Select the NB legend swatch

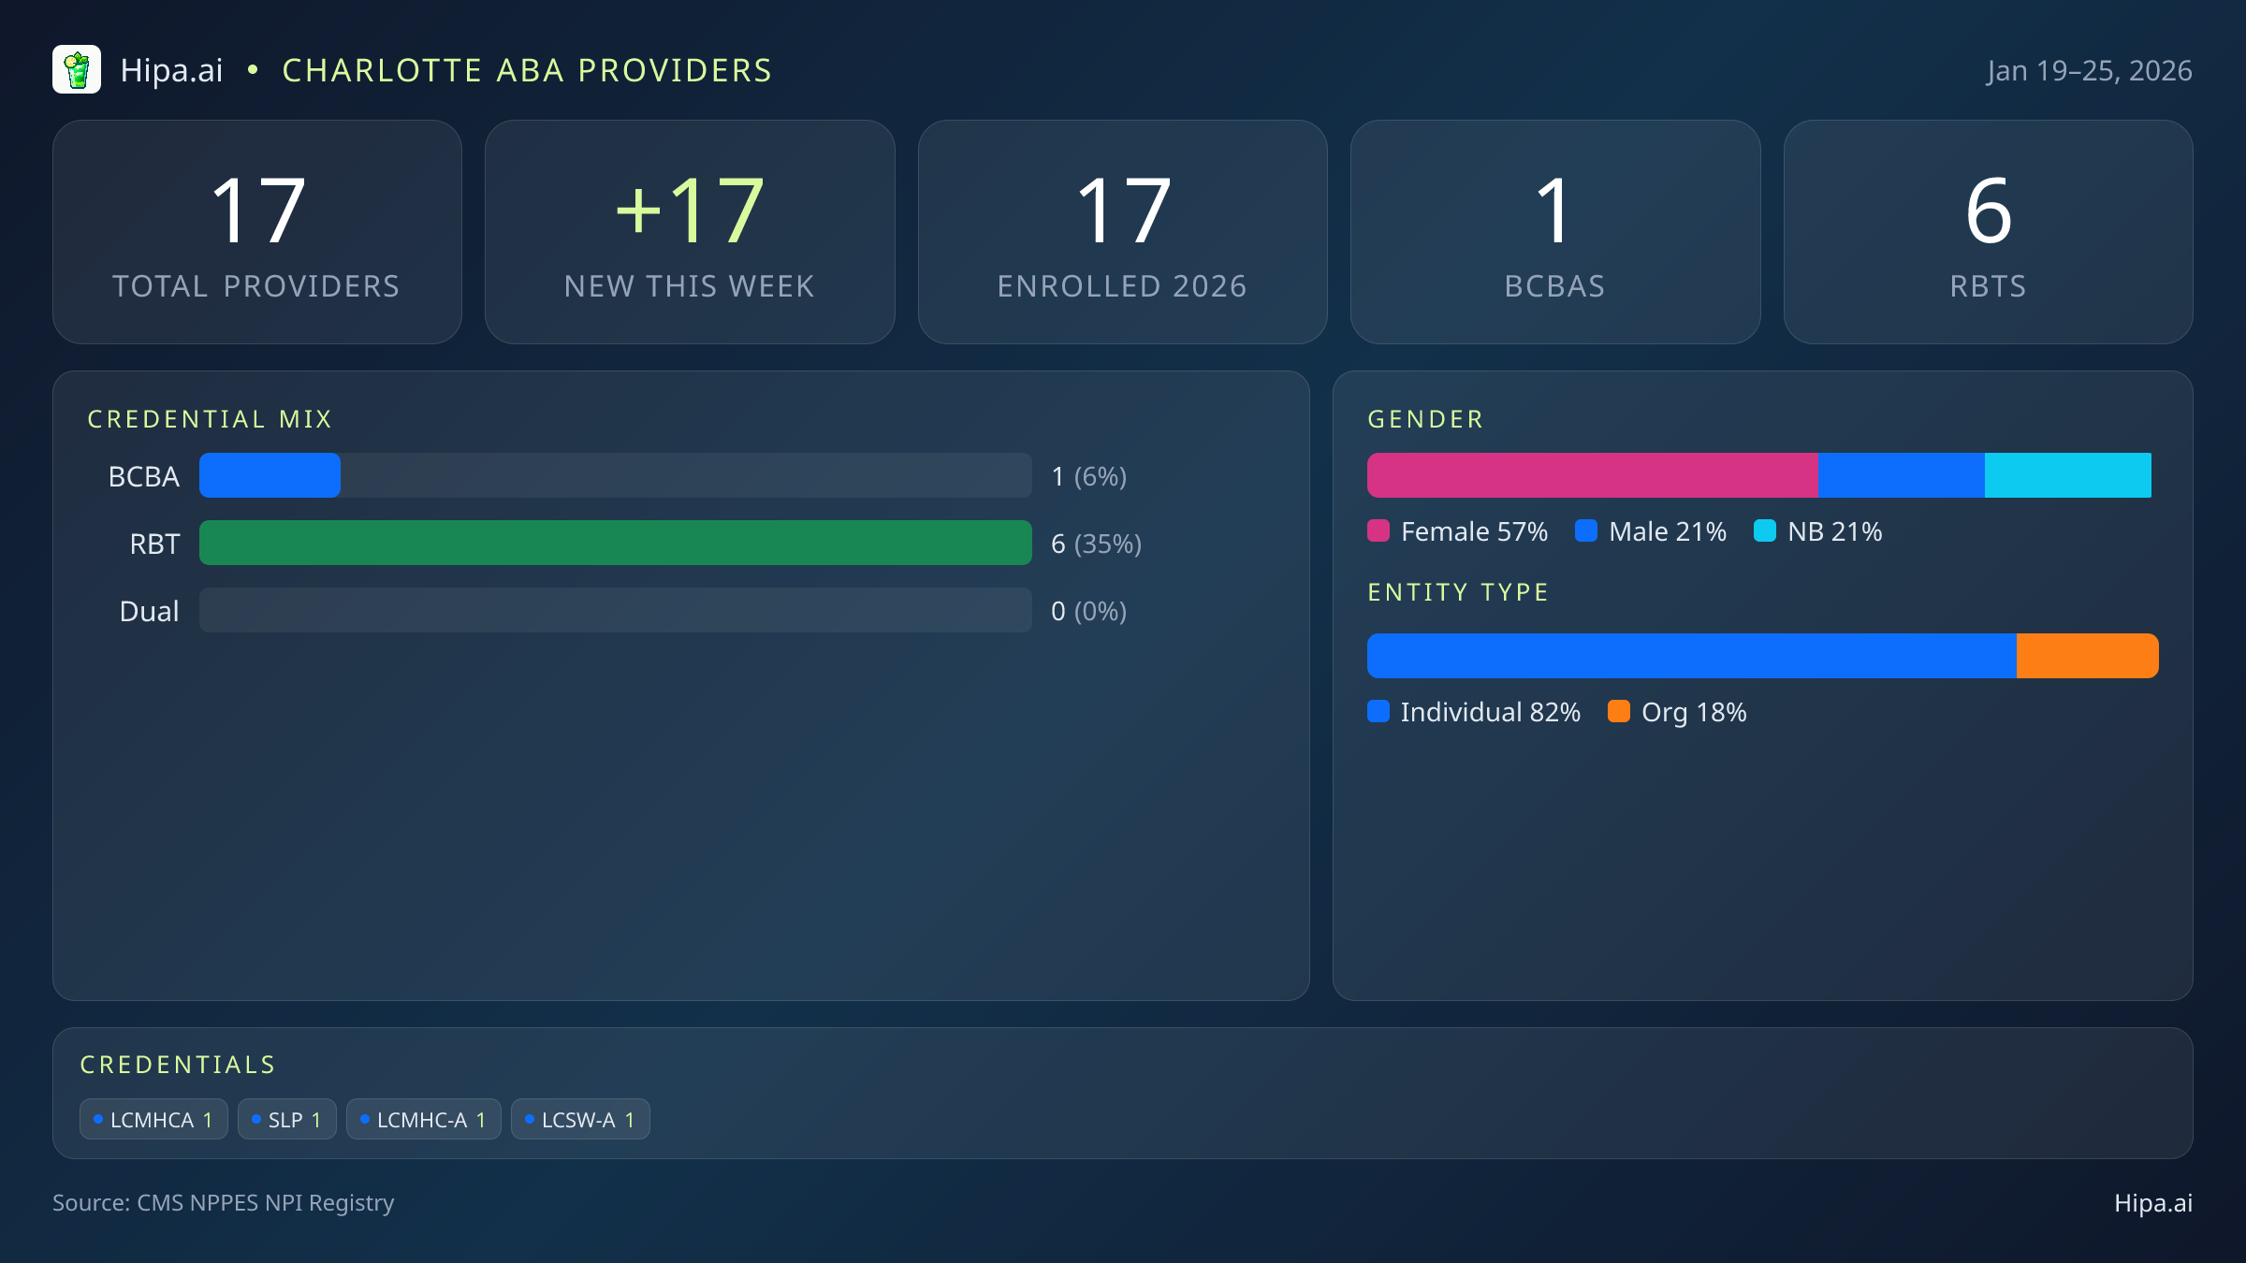coord(1767,531)
